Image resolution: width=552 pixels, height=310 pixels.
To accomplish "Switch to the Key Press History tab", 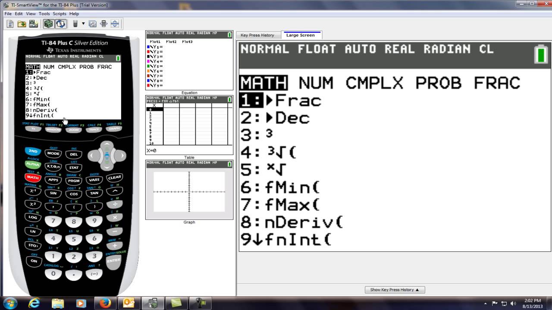I will 257,35.
